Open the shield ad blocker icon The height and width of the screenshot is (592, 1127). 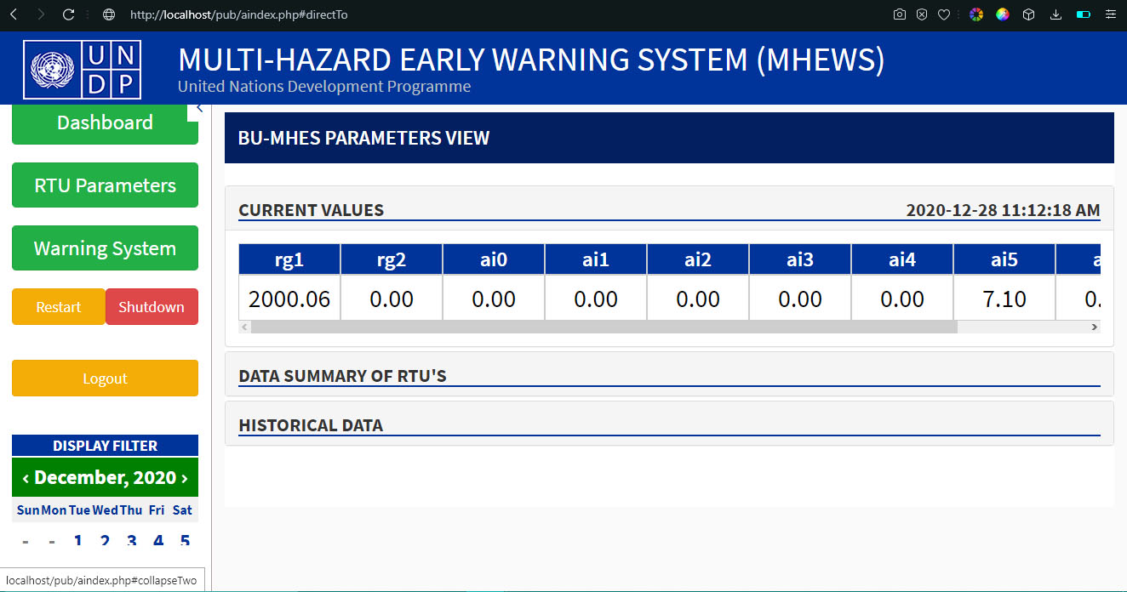coord(922,14)
